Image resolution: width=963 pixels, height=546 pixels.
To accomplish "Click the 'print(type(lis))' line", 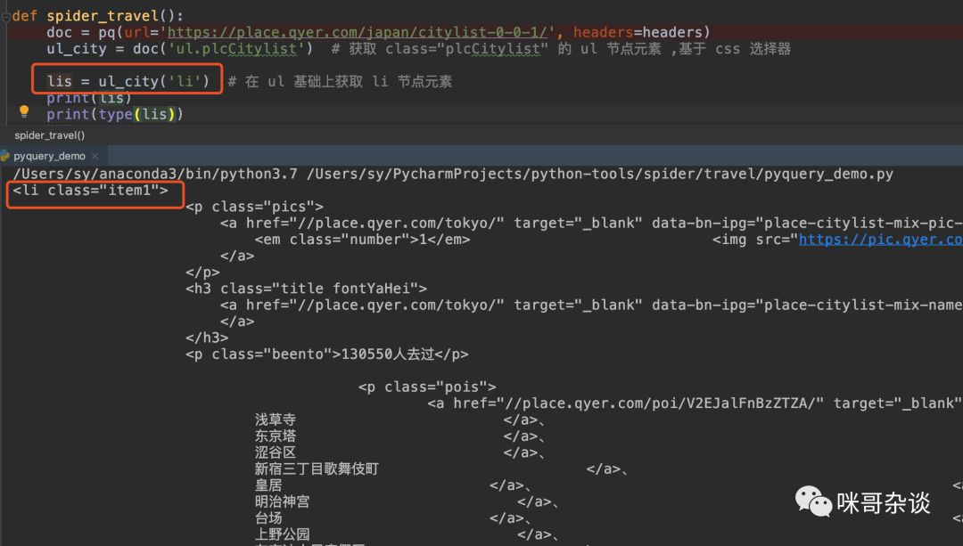I will point(115,114).
